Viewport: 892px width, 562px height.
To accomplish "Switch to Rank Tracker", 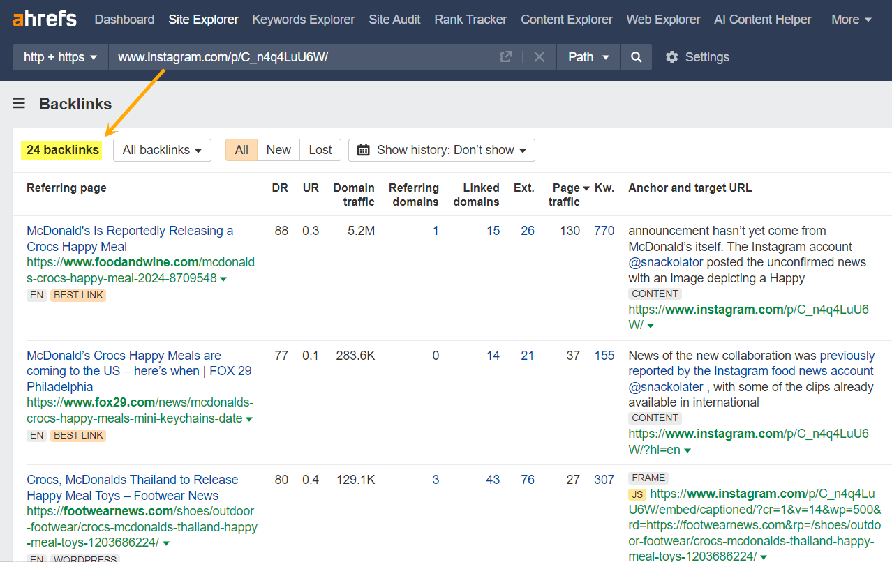I will [470, 19].
